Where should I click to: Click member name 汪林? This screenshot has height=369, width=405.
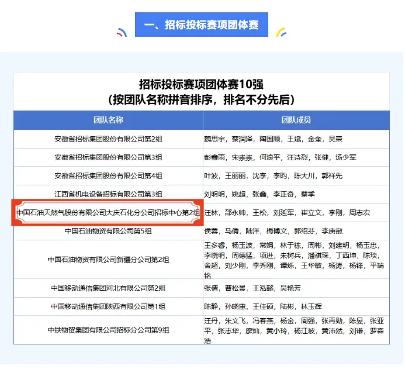(211, 213)
